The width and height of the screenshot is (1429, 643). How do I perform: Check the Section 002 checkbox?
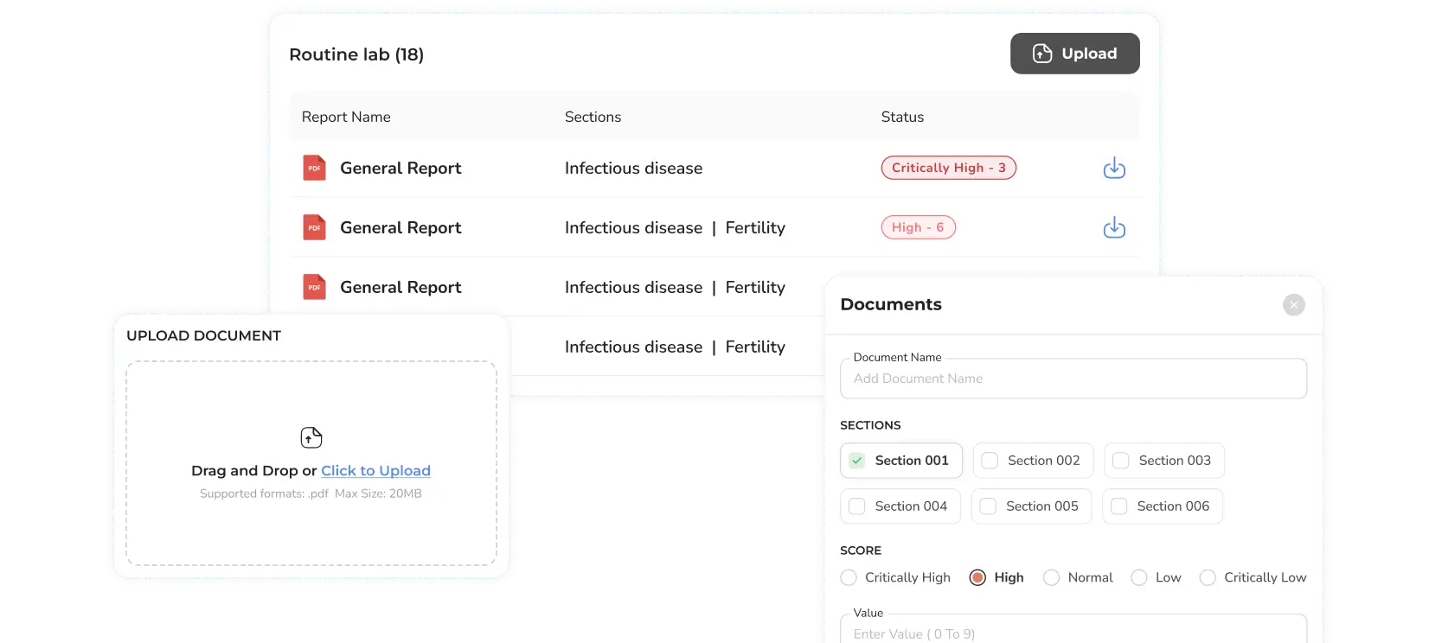[990, 461]
